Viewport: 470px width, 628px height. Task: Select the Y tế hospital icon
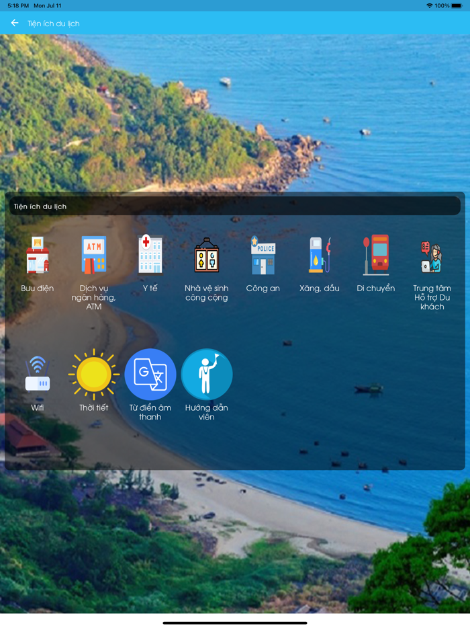(x=150, y=255)
